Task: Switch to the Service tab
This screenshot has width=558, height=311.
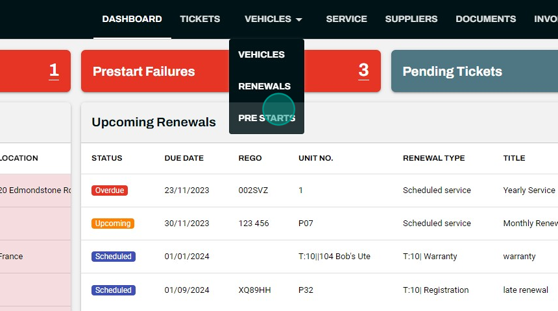Action: (346, 19)
